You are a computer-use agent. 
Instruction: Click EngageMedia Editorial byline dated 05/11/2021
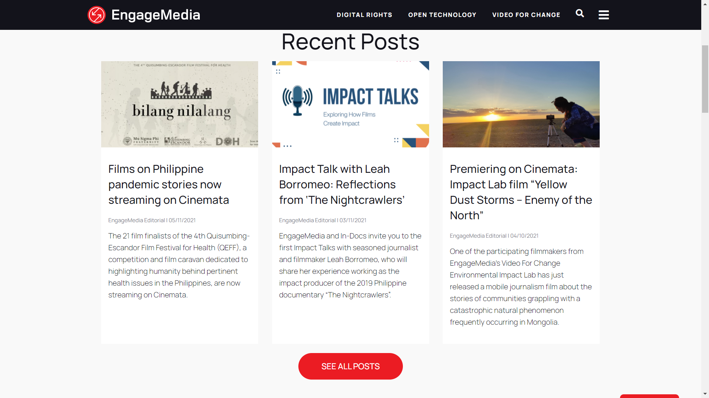pyautogui.click(x=152, y=220)
